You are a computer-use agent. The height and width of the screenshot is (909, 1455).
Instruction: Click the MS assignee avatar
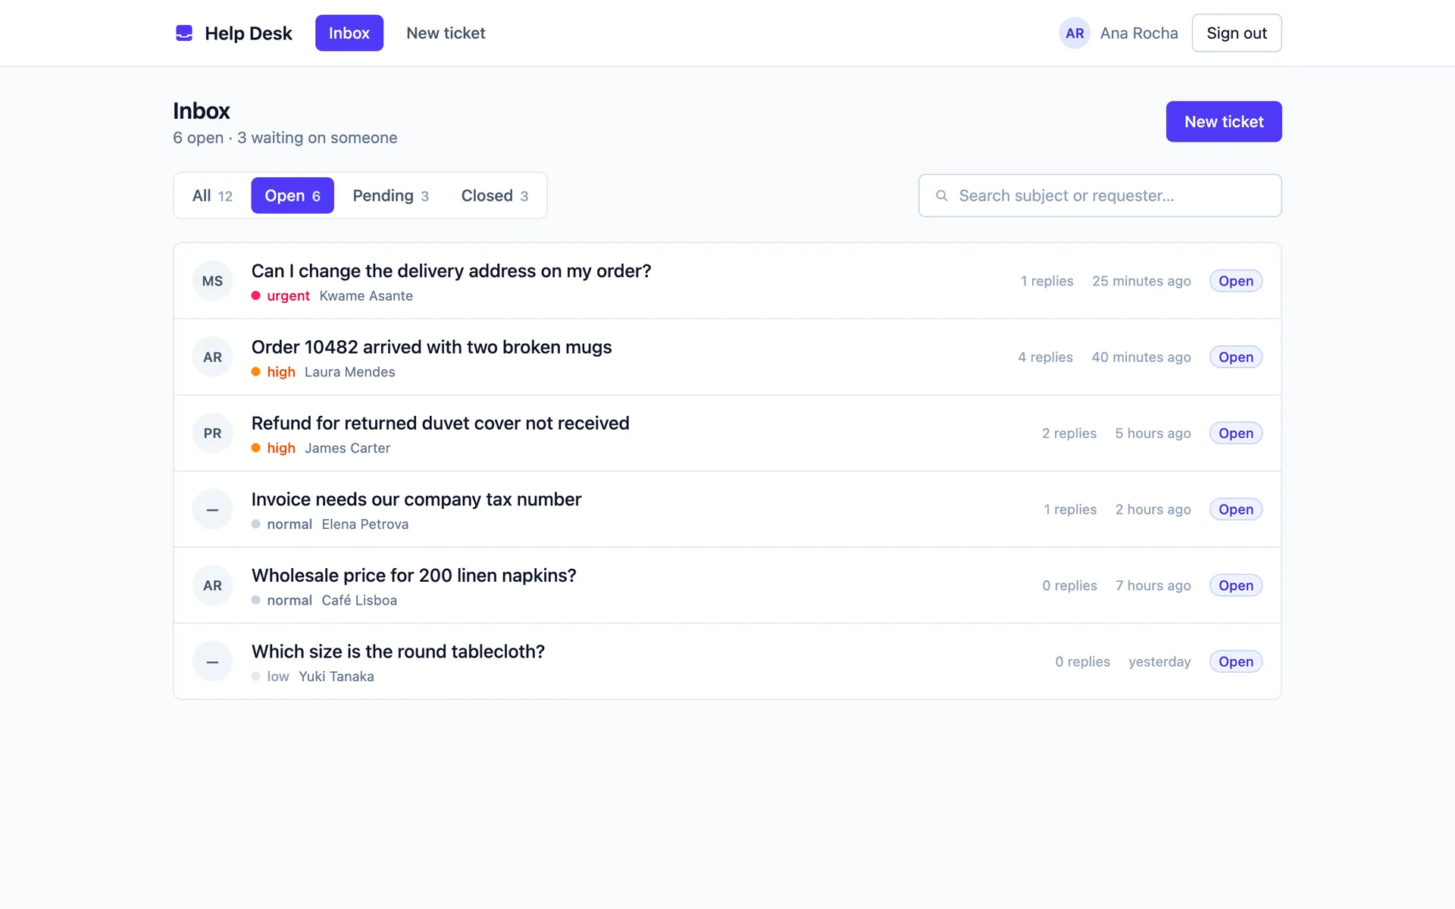(212, 281)
